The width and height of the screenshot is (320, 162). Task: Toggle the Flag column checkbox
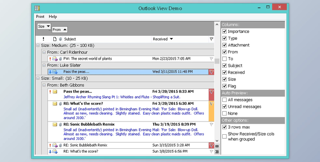[224, 86]
